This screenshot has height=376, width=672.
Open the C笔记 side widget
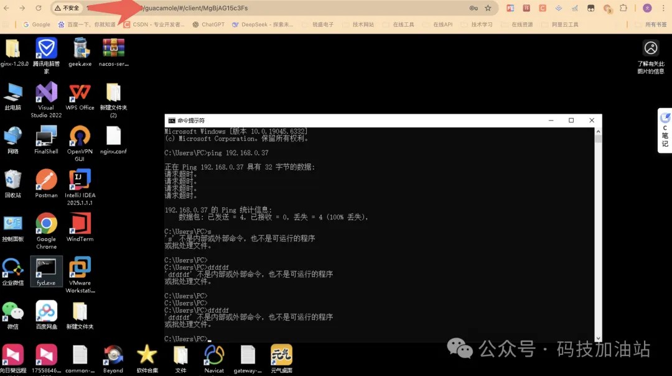pos(665,130)
